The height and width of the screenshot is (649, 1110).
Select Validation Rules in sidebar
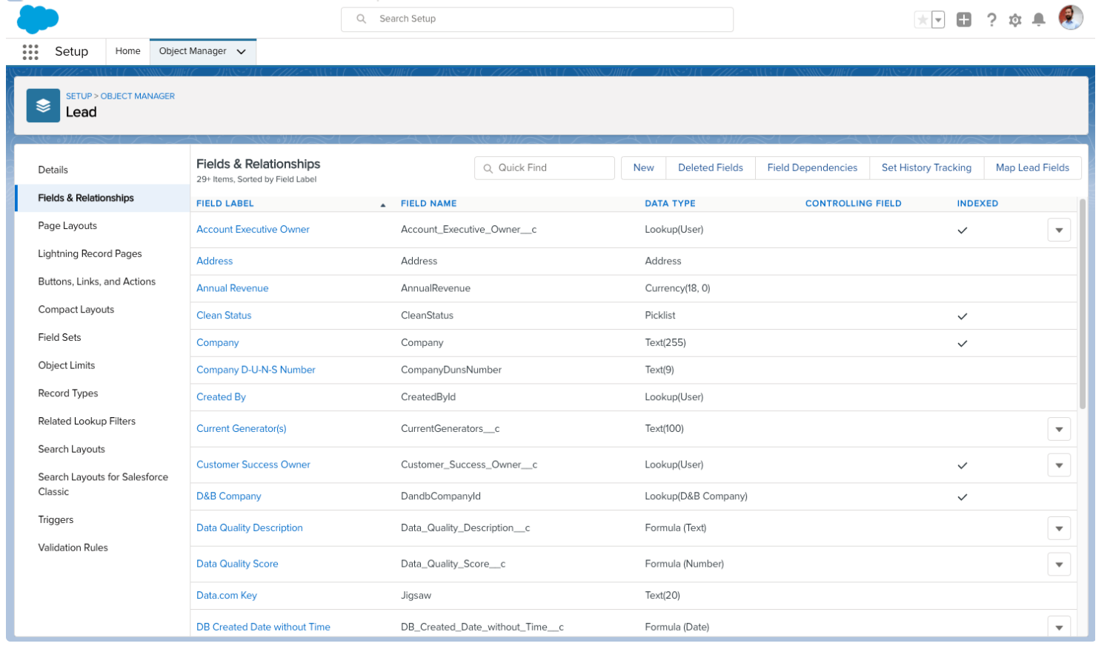[73, 548]
